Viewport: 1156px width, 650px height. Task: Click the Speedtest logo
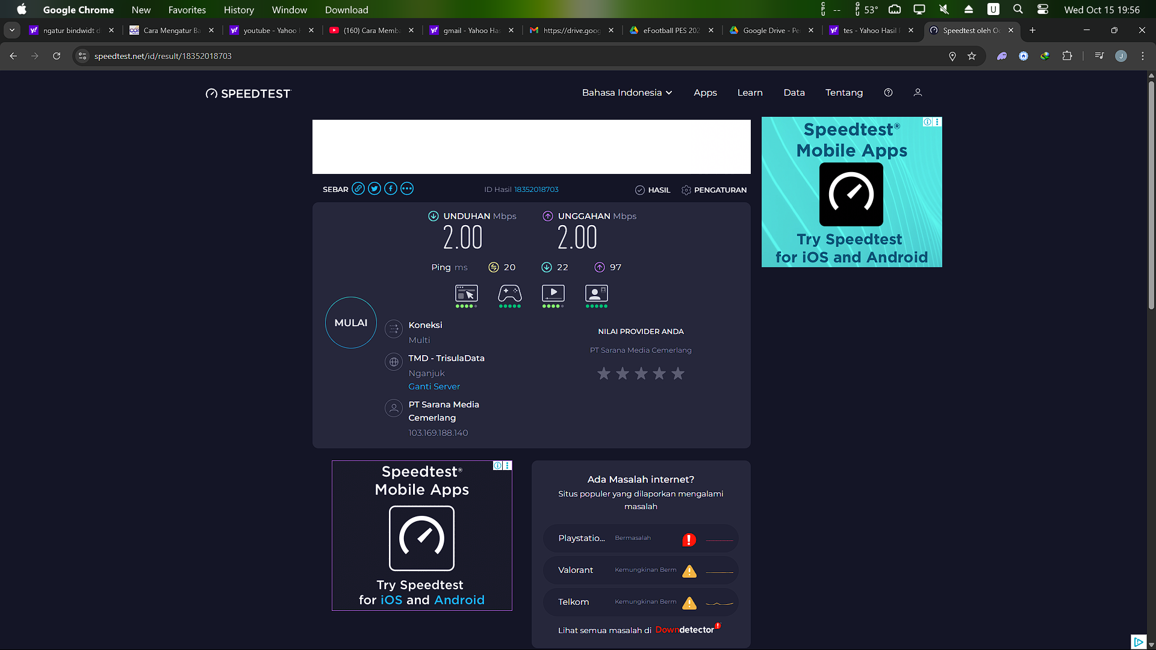[x=248, y=93]
